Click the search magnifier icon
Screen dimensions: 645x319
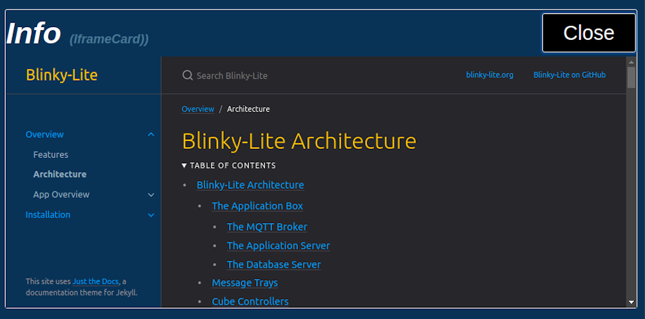pos(188,75)
